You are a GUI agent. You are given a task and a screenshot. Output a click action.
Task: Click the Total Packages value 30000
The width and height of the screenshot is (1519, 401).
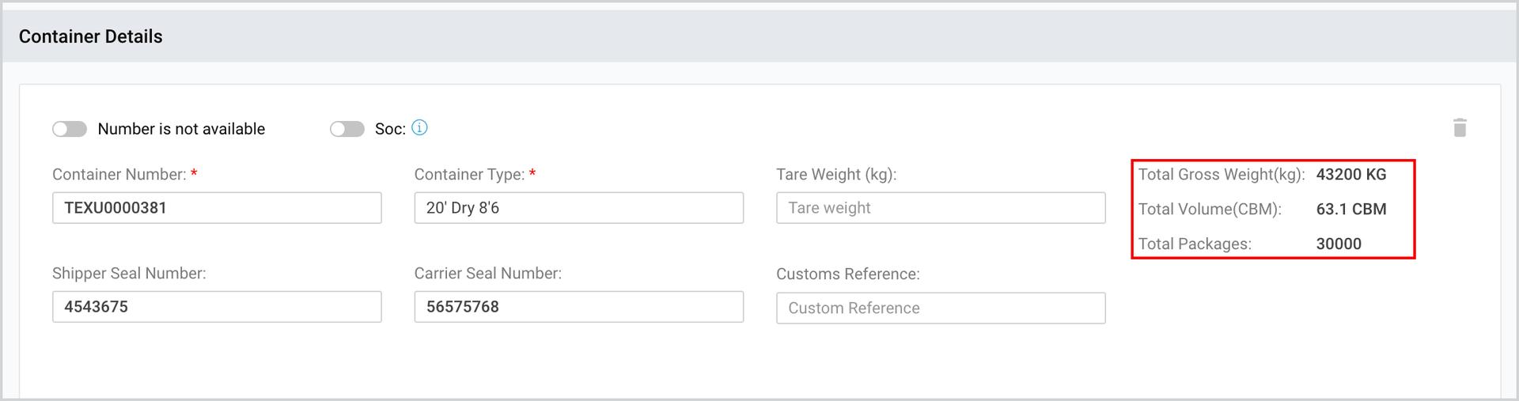[1339, 244]
